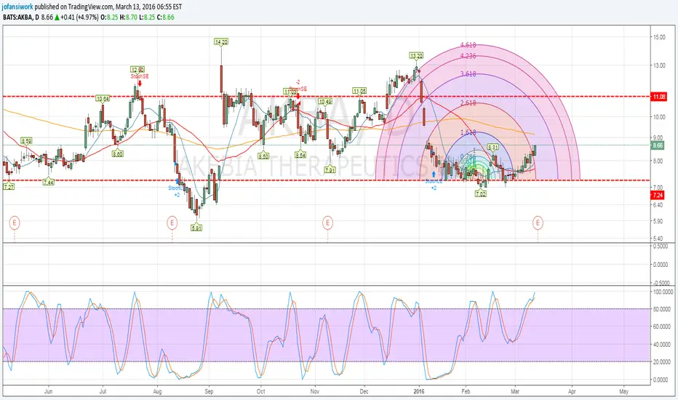The height and width of the screenshot is (400, 678).
Task: Click 5.40 on the price axis
Action: (x=658, y=239)
